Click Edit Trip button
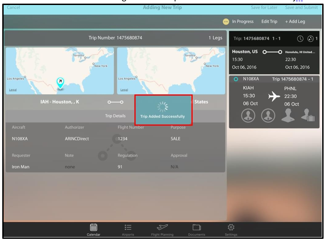 [x=269, y=21]
